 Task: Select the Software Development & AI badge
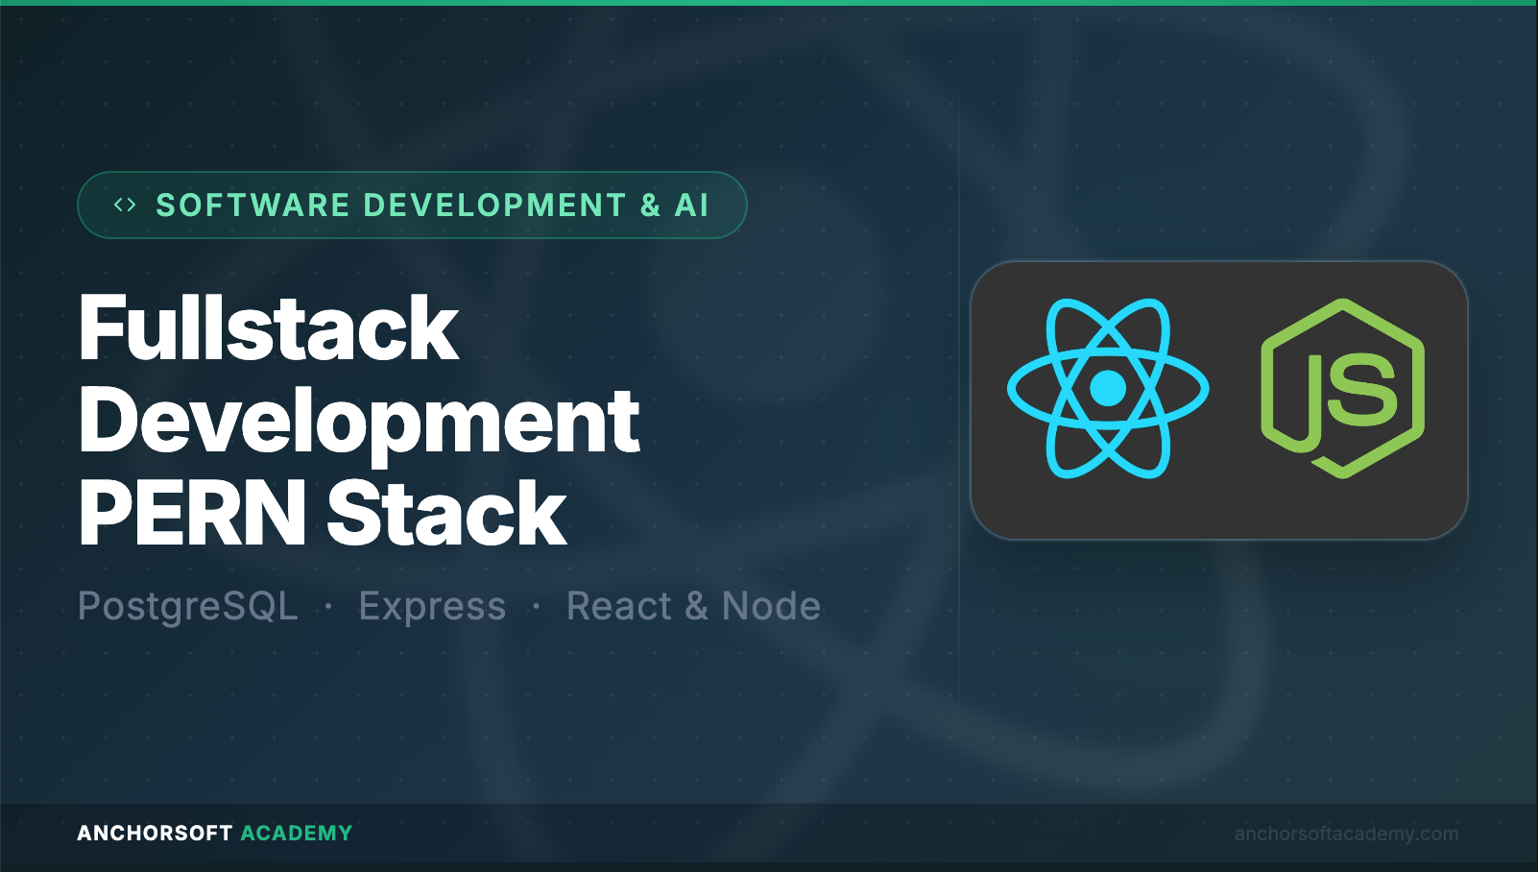(x=412, y=205)
